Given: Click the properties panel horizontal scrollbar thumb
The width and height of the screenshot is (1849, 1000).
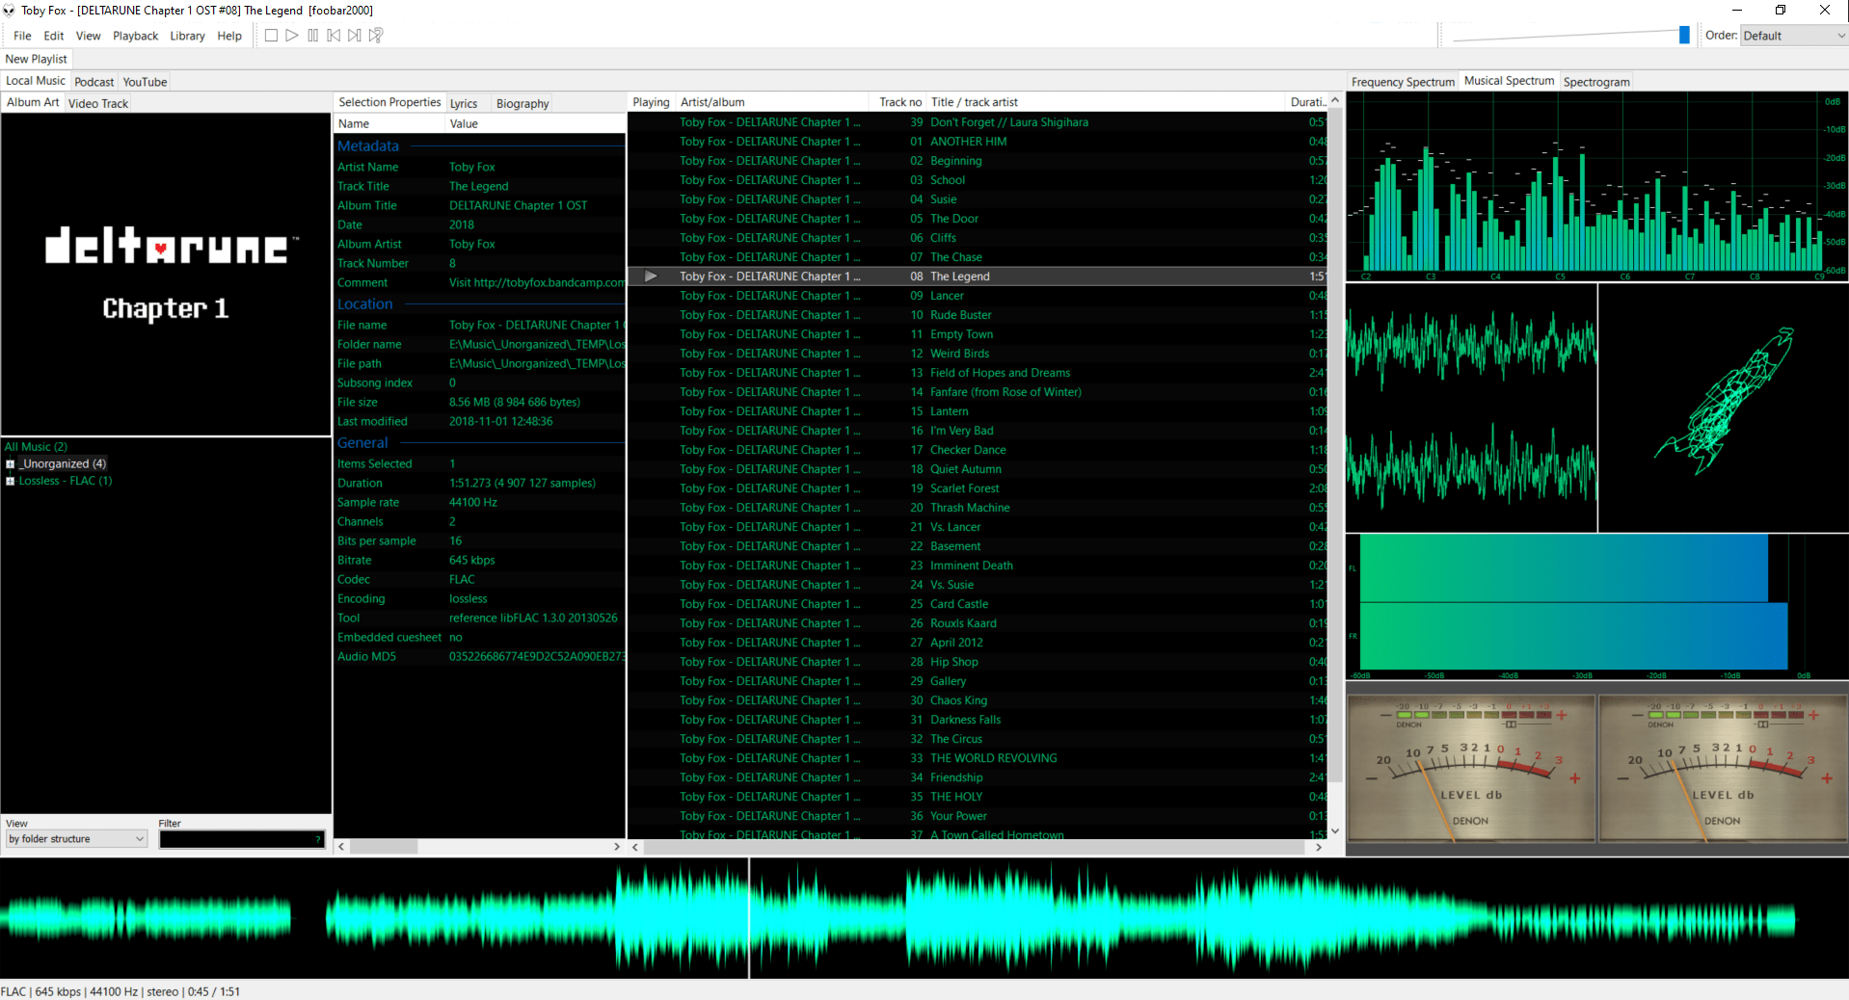Looking at the screenshot, I should (x=384, y=847).
